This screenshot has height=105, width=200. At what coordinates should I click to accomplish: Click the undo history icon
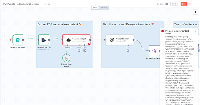pyautogui.click(x=190, y=4)
